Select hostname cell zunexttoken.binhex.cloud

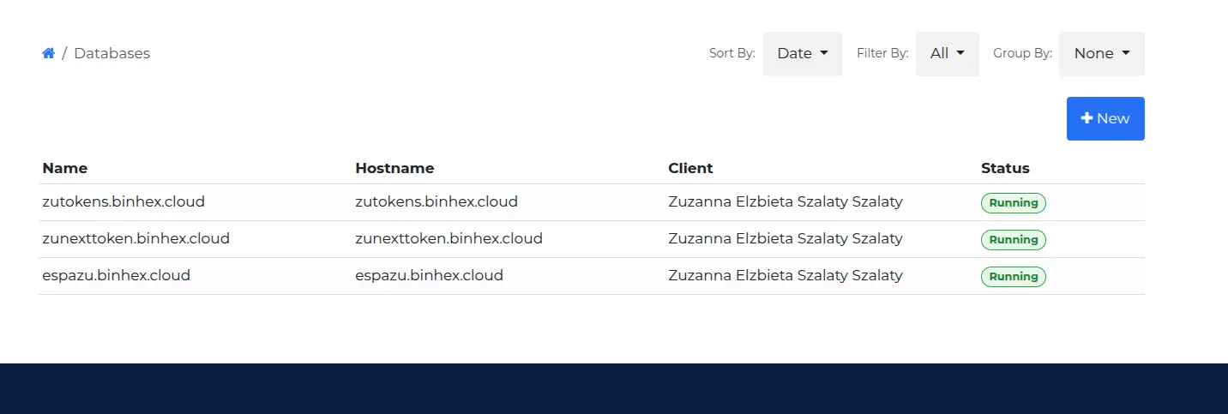tap(448, 239)
